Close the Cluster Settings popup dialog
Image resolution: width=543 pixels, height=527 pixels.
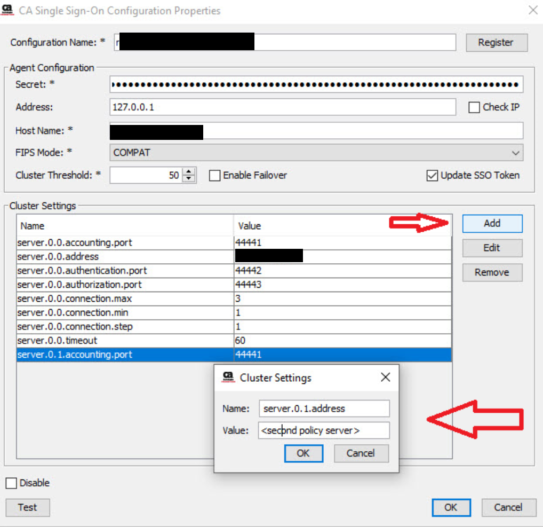click(x=386, y=377)
